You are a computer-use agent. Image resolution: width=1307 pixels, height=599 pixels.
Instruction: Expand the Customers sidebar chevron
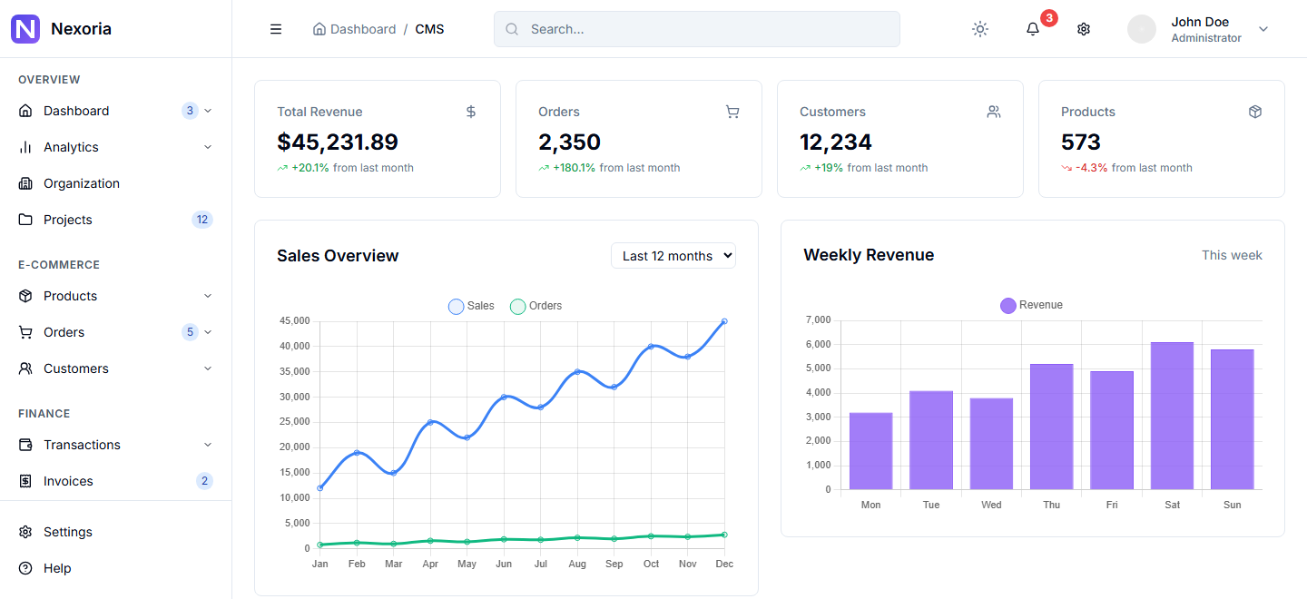[208, 368]
